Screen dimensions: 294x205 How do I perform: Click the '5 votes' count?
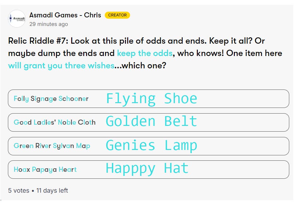(19, 190)
